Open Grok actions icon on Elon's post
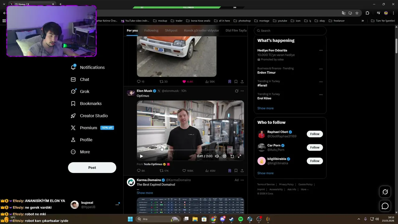The height and width of the screenshot is (224, 398). tap(237, 91)
